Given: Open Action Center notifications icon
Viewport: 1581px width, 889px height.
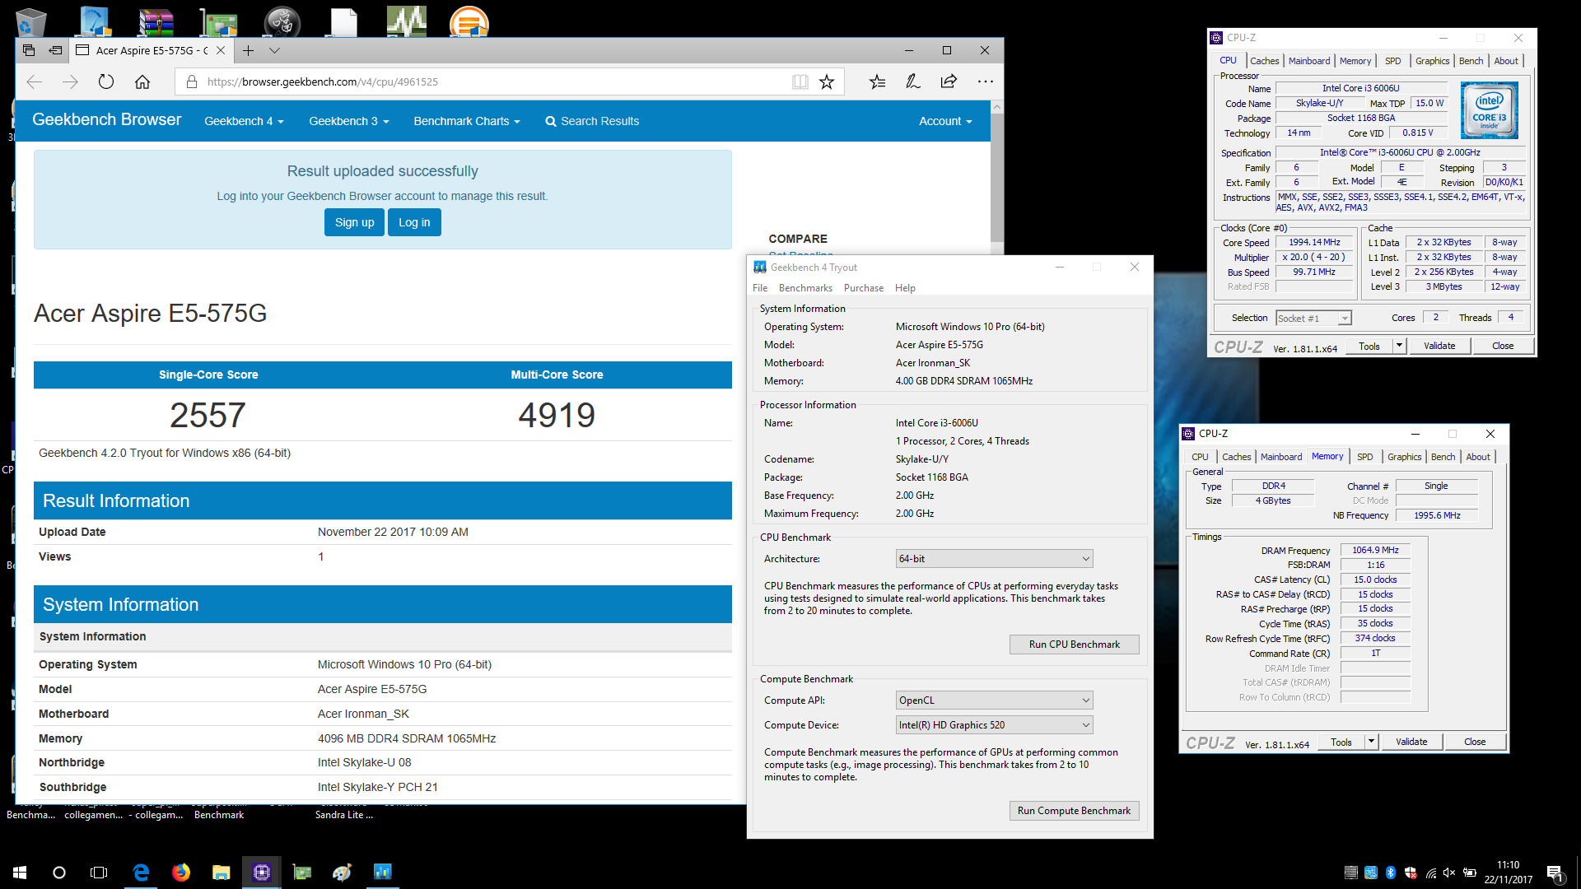Looking at the screenshot, I should 1555,873.
